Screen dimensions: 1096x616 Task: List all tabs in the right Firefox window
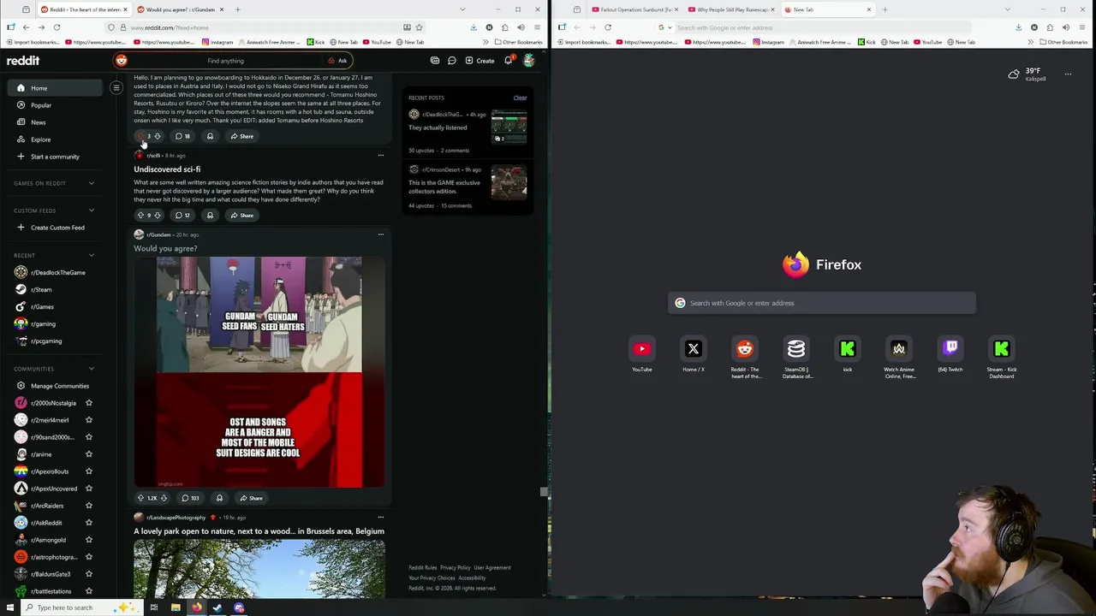1007,9
